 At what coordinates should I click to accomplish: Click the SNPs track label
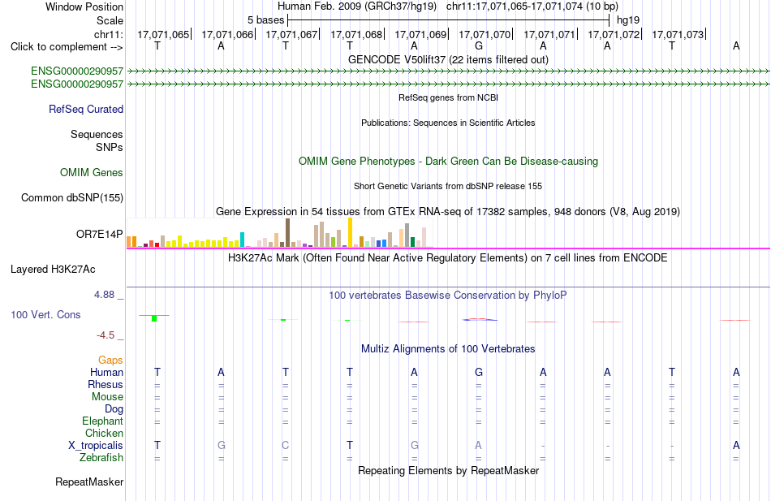pos(110,147)
